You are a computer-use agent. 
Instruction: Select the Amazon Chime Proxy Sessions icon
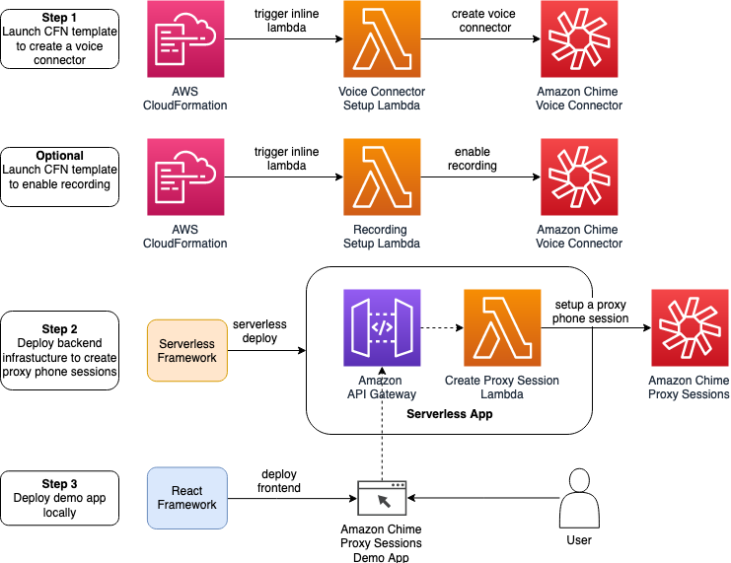click(690, 327)
